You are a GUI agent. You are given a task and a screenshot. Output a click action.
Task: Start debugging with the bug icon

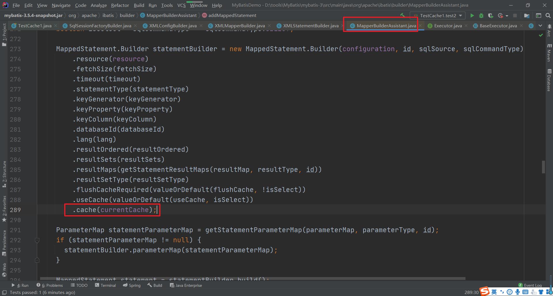[481, 16]
